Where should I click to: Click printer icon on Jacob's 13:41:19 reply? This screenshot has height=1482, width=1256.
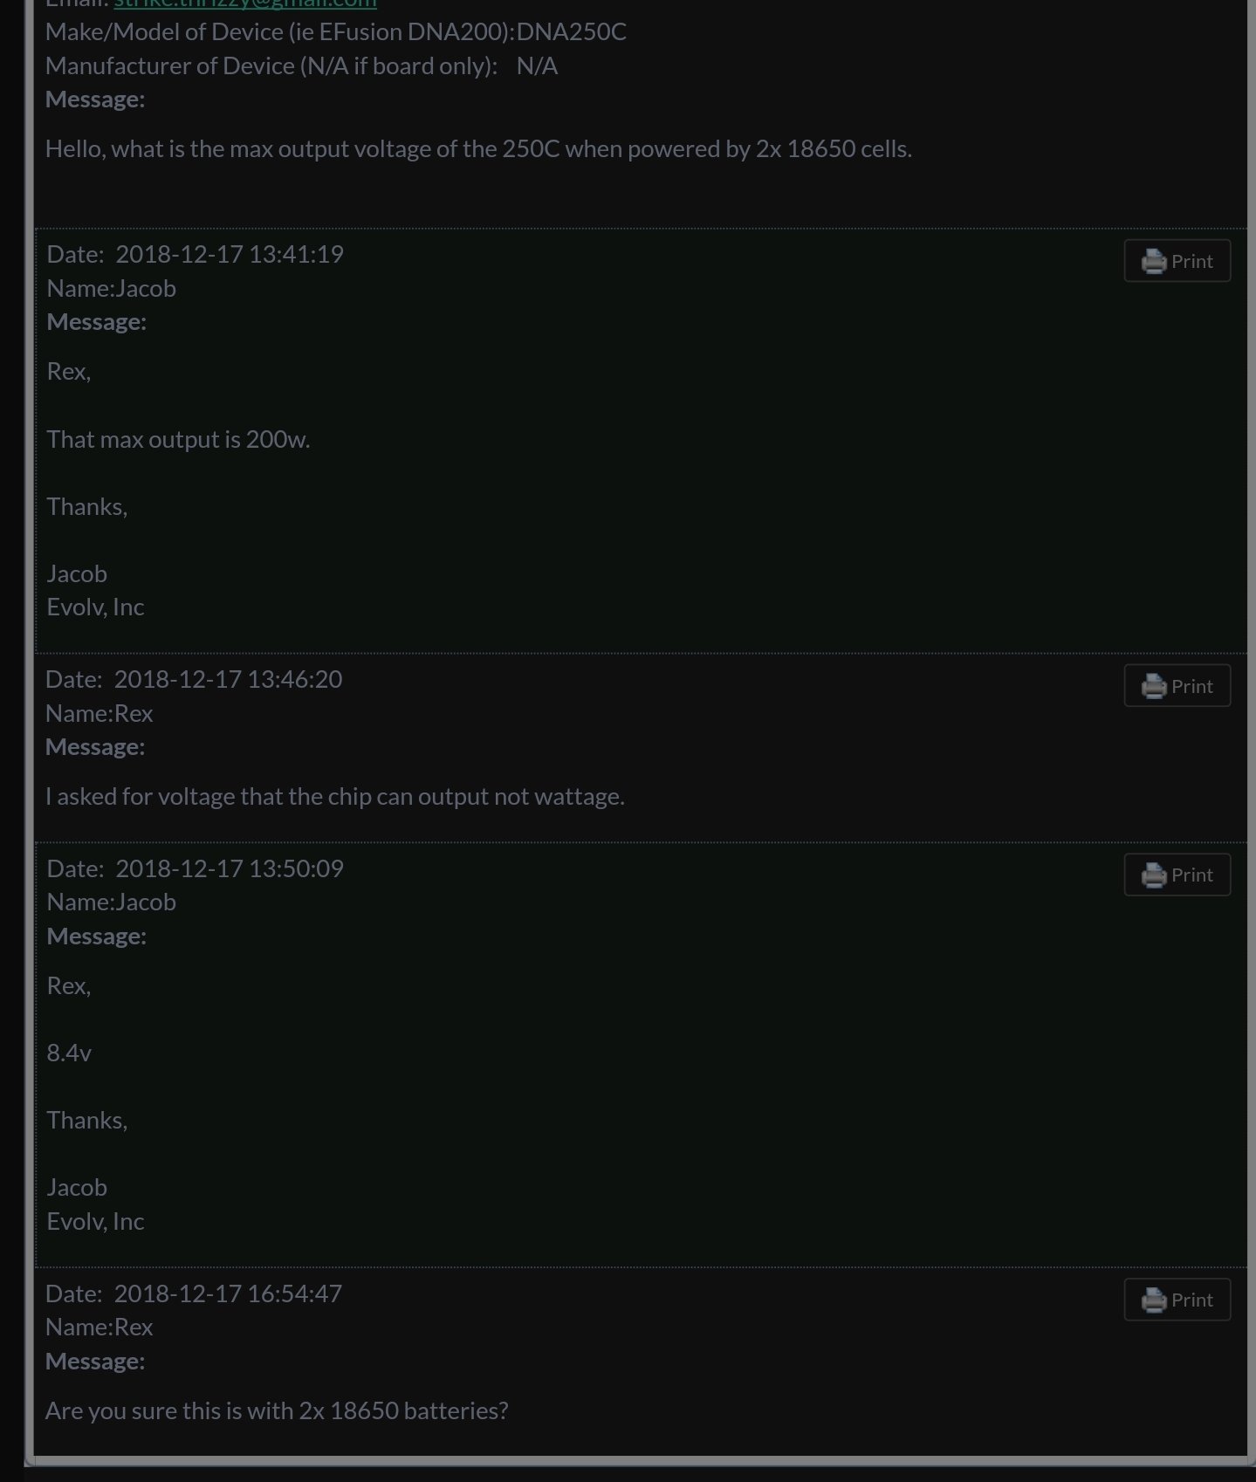pos(1153,261)
